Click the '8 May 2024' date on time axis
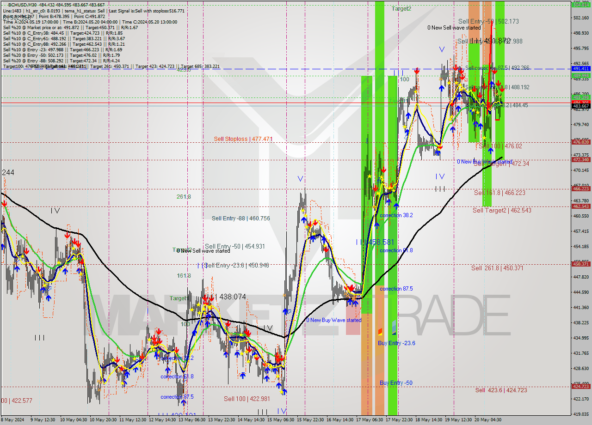The image size is (592, 425). click(x=12, y=420)
